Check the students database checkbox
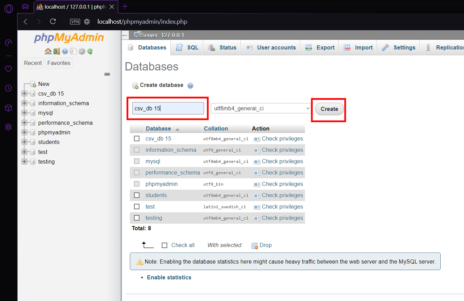 click(x=137, y=195)
